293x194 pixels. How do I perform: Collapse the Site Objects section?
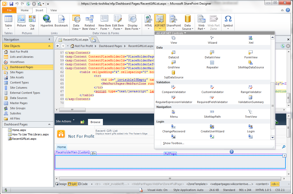pos(49,46)
